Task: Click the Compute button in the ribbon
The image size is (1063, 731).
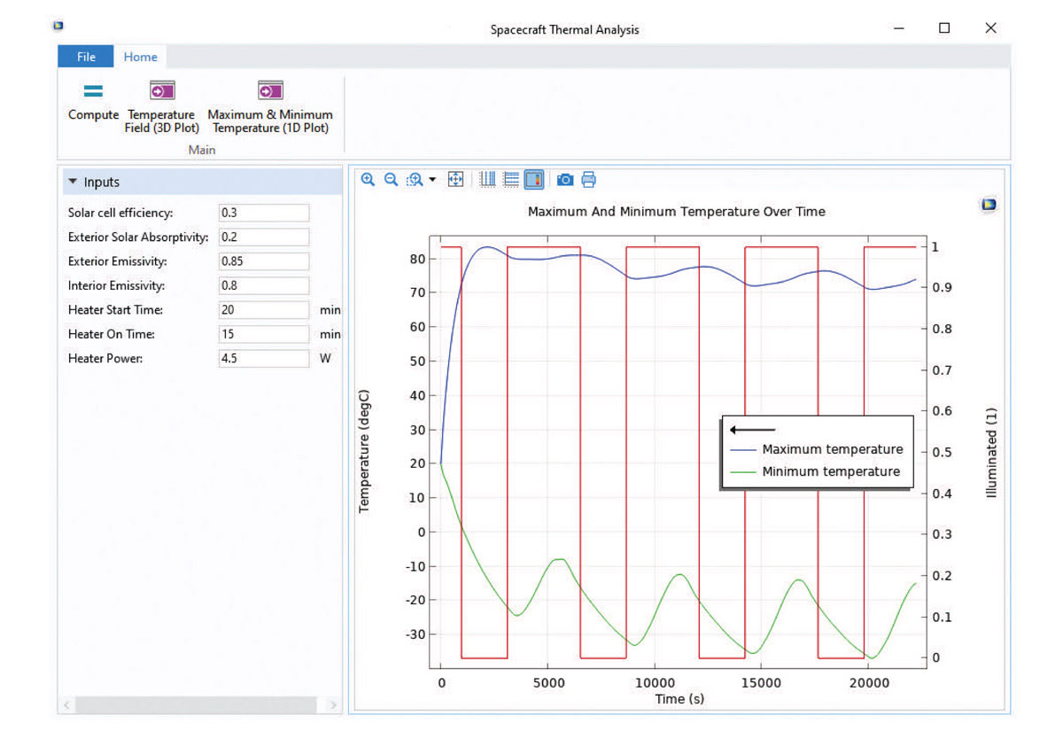Action: click(93, 102)
